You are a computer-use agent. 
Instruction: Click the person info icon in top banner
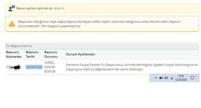coord(12,8)
